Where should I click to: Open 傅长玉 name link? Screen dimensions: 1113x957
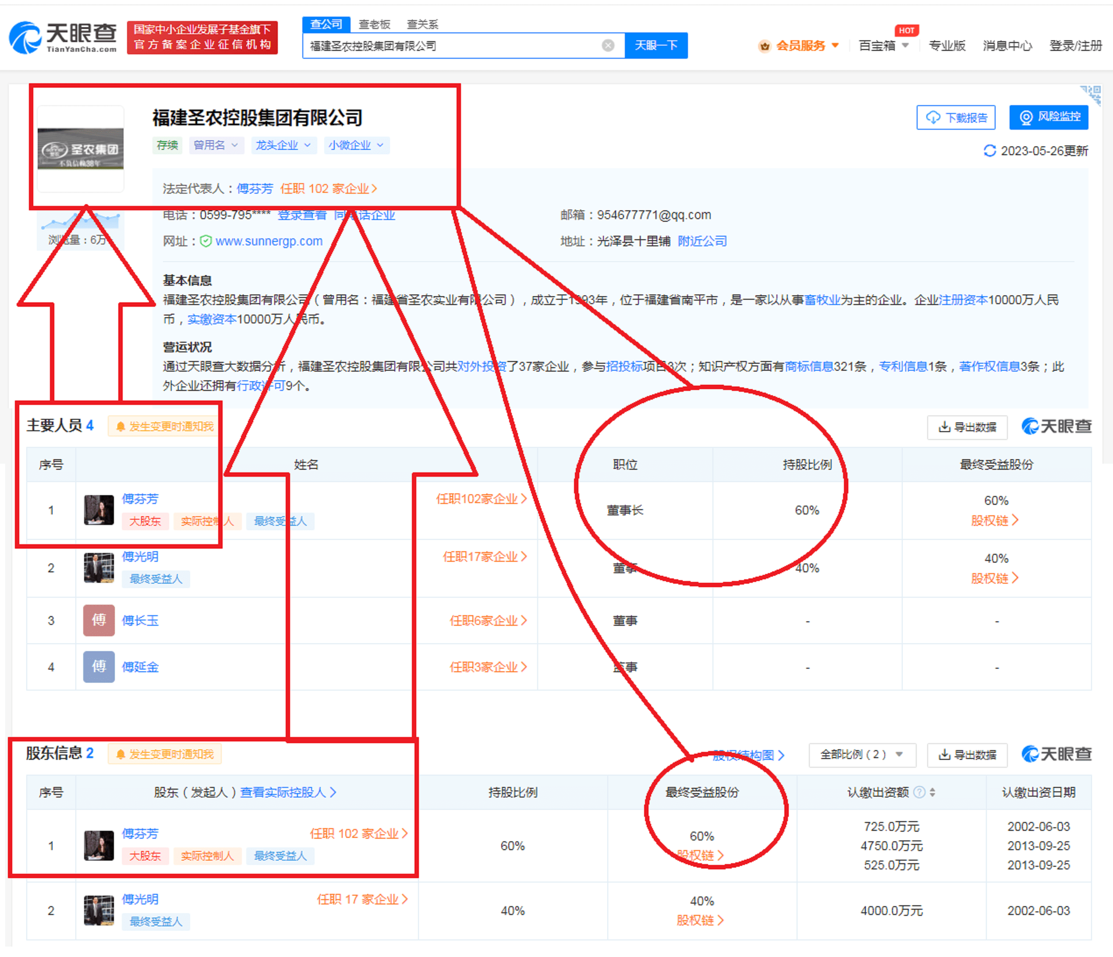(140, 620)
